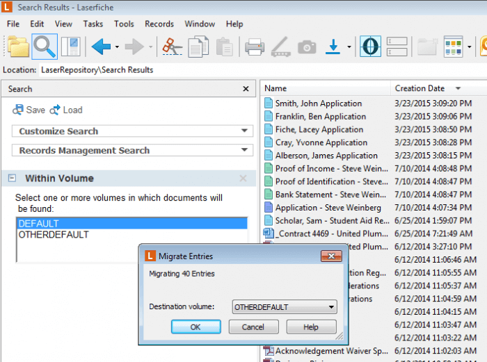Go back with the blue left arrow
Screen dimensions: 487x362
click(x=102, y=47)
